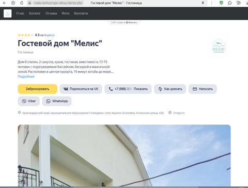
Task: Open the Отзывы menu item
Action: tap(51, 13)
